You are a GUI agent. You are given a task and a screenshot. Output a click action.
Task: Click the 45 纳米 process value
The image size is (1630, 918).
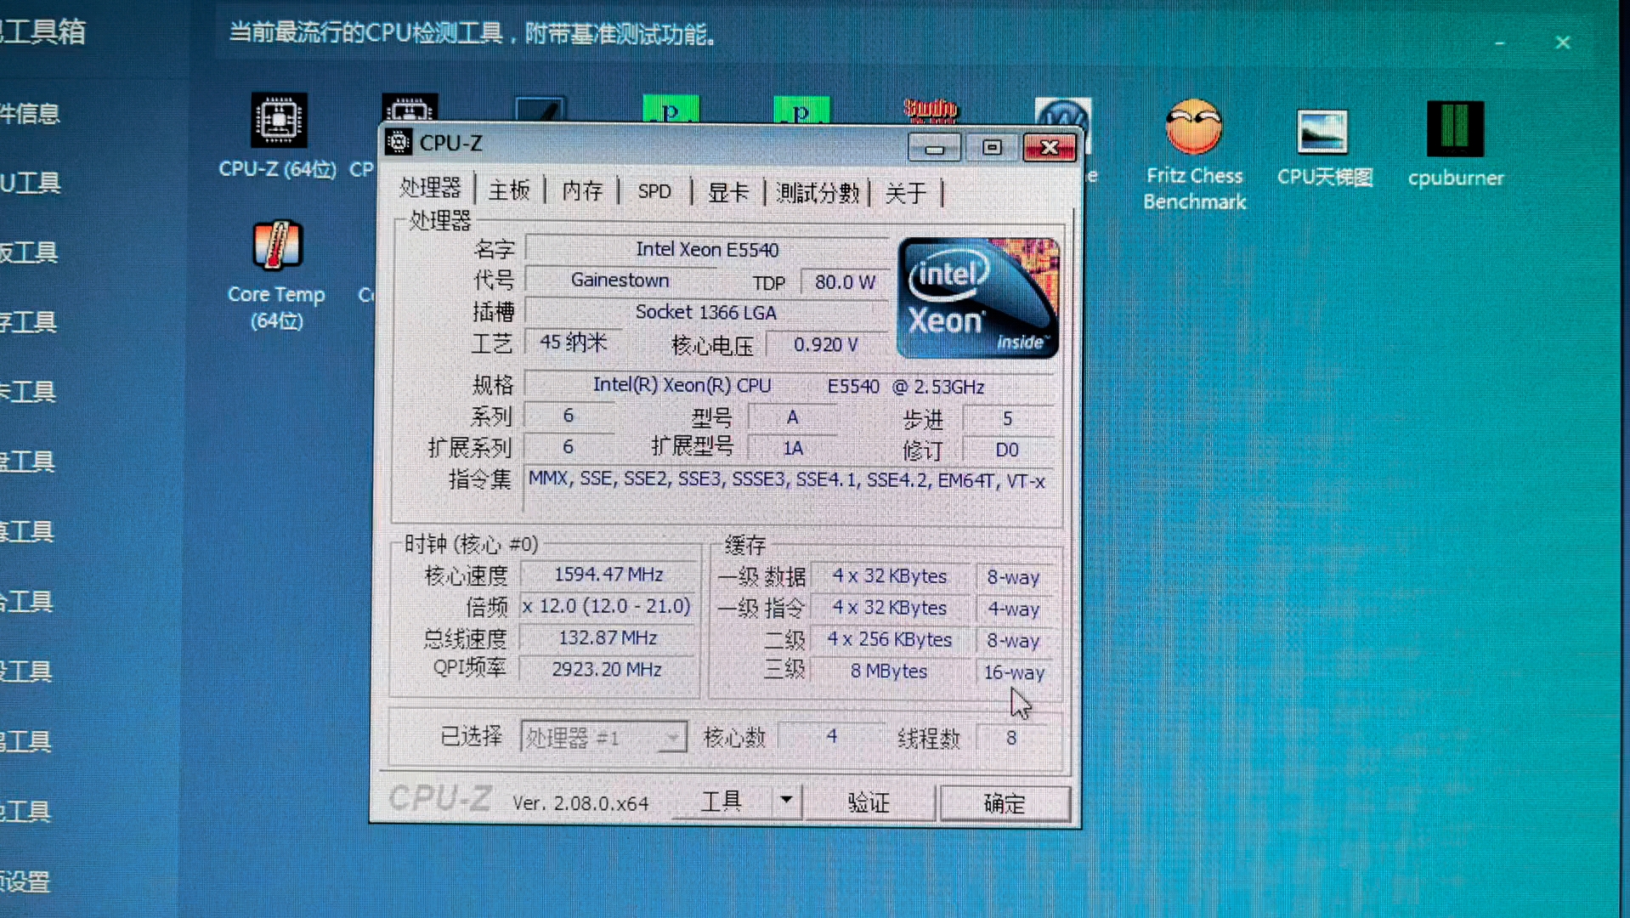tap(573, 343)
